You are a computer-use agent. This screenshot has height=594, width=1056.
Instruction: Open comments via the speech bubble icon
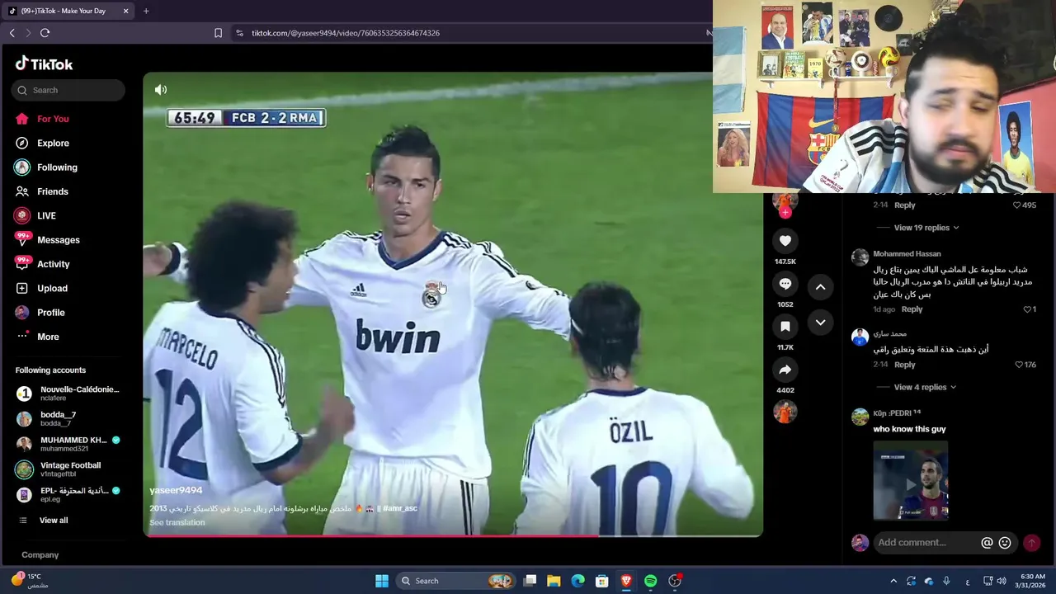785,284
